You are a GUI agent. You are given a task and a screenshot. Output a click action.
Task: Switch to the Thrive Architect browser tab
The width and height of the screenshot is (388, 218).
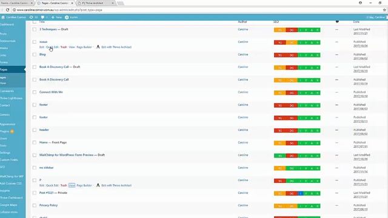[96, 3]
